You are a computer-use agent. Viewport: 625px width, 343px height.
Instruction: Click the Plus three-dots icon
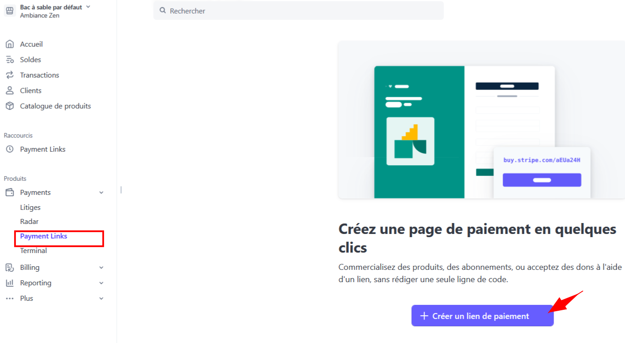tap(10, 298)
